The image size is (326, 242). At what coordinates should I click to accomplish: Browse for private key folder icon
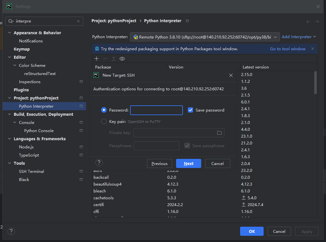point(219,133)
